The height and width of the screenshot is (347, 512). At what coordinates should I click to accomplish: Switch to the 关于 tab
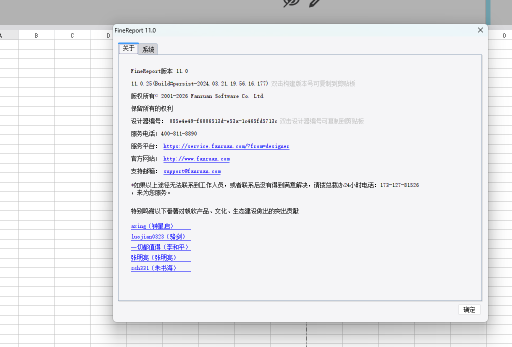tap(128, 48)
